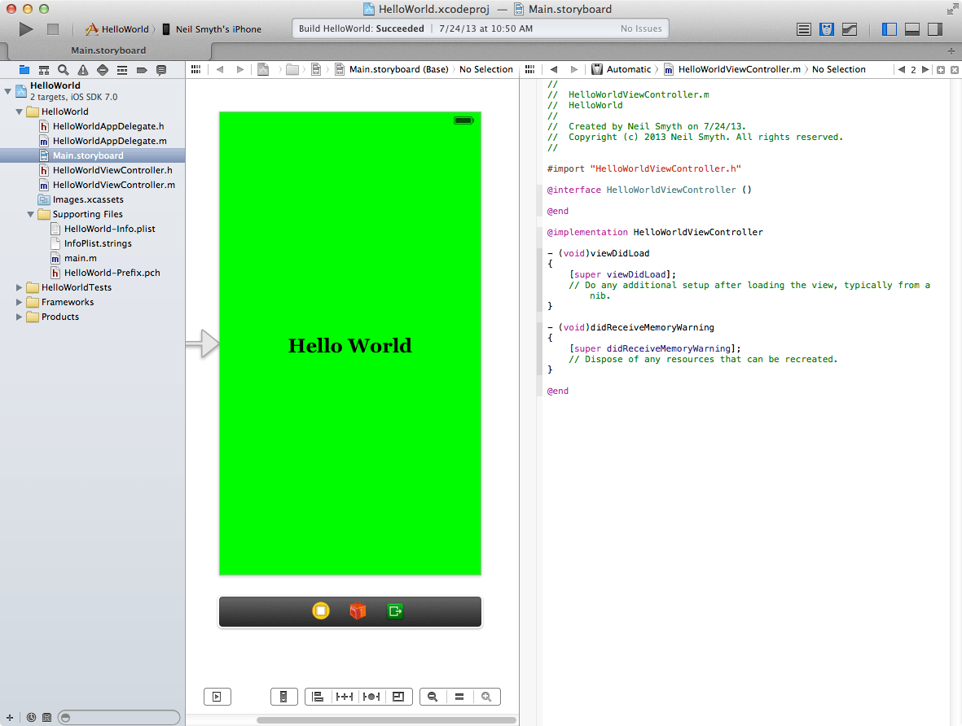
Task: Click the navigator filter field
Action: (x=118, y=717)
